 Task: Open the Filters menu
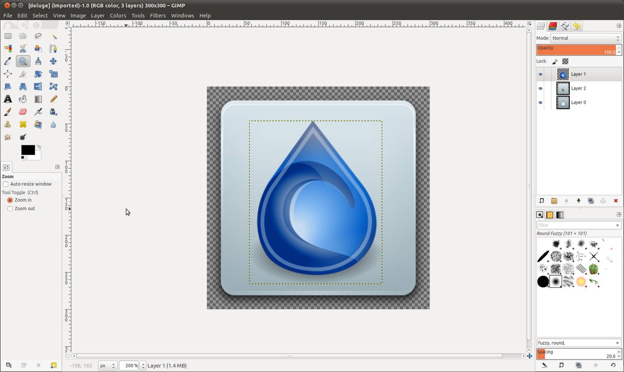158,16
